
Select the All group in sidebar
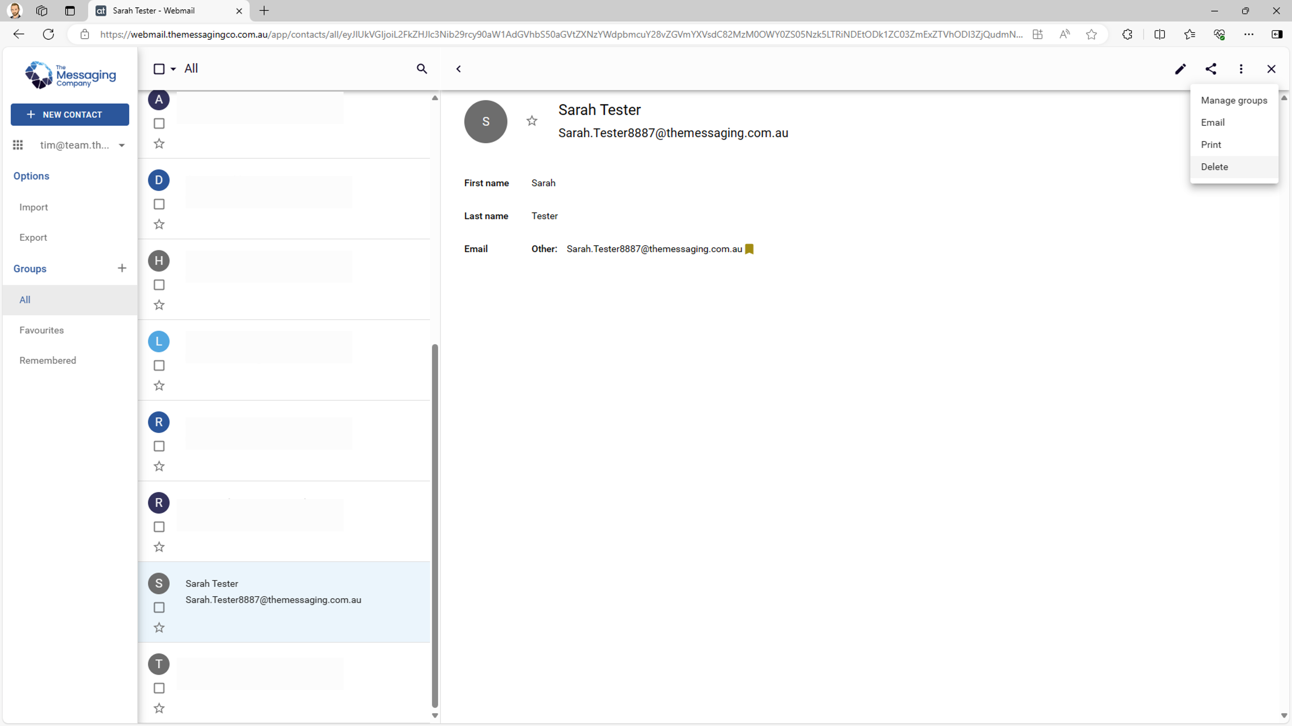70,300
